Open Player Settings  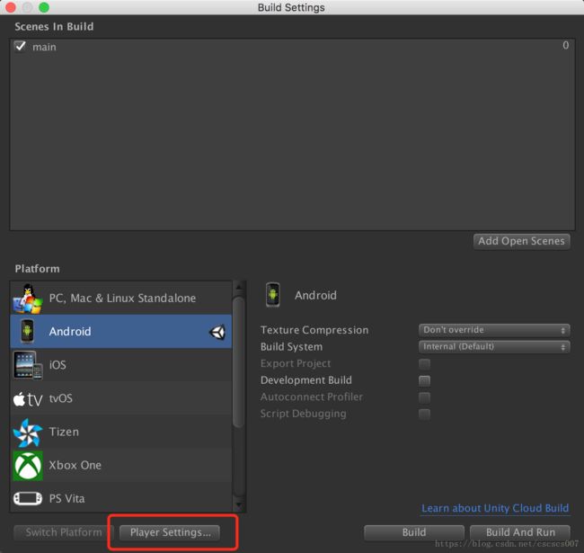170,532
